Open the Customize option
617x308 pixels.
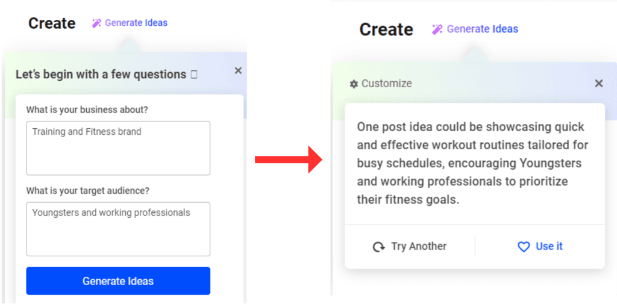(386, 84)
